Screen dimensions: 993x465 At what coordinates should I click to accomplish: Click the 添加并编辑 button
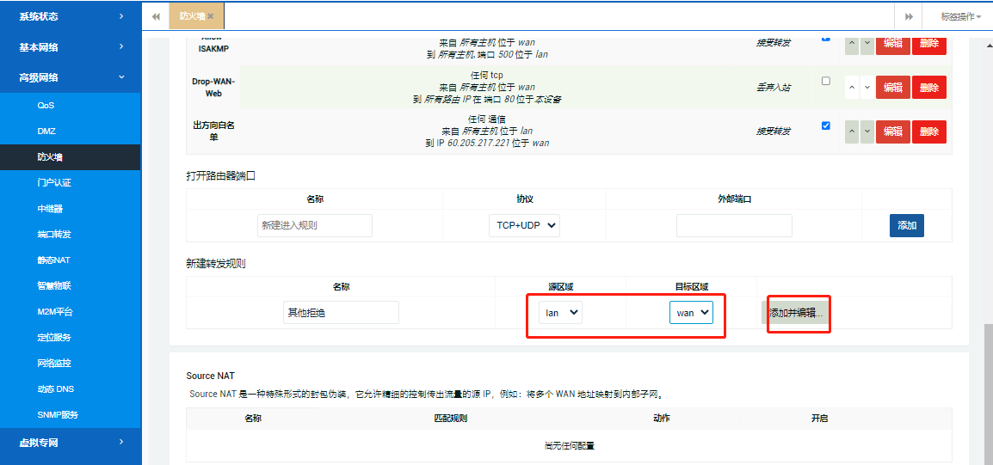(x=796, y=313)
